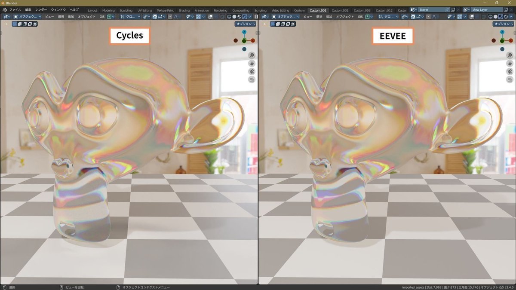Screen dimensions: 516x290
Task: Open the レンダー menu
Action: coord(41,9)
